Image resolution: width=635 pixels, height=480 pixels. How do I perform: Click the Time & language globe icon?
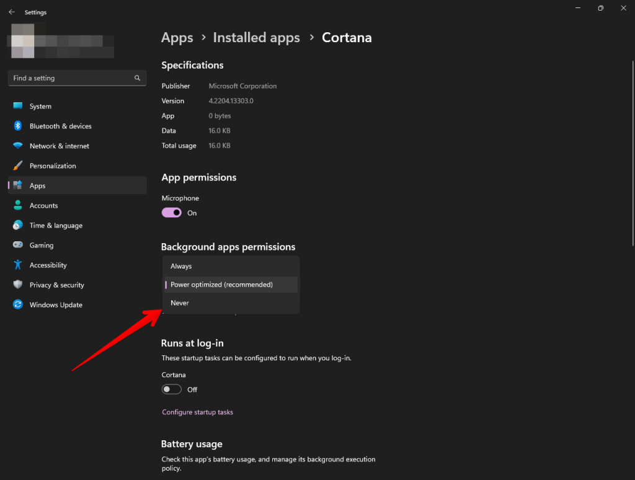[17, 225]
